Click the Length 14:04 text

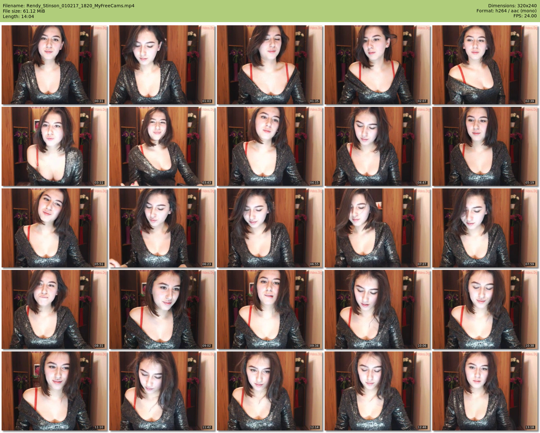click(18, 16)
